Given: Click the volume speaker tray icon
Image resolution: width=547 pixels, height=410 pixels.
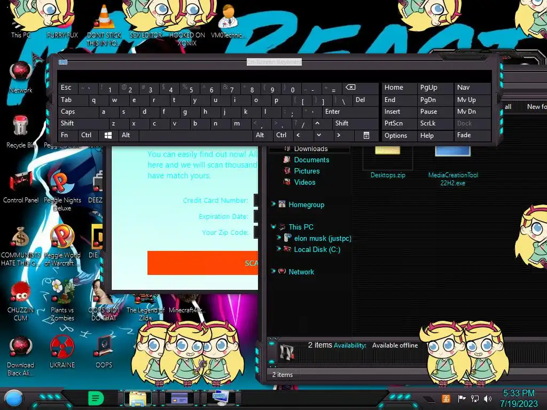Looking at the screenshot, I should [488, 398].
